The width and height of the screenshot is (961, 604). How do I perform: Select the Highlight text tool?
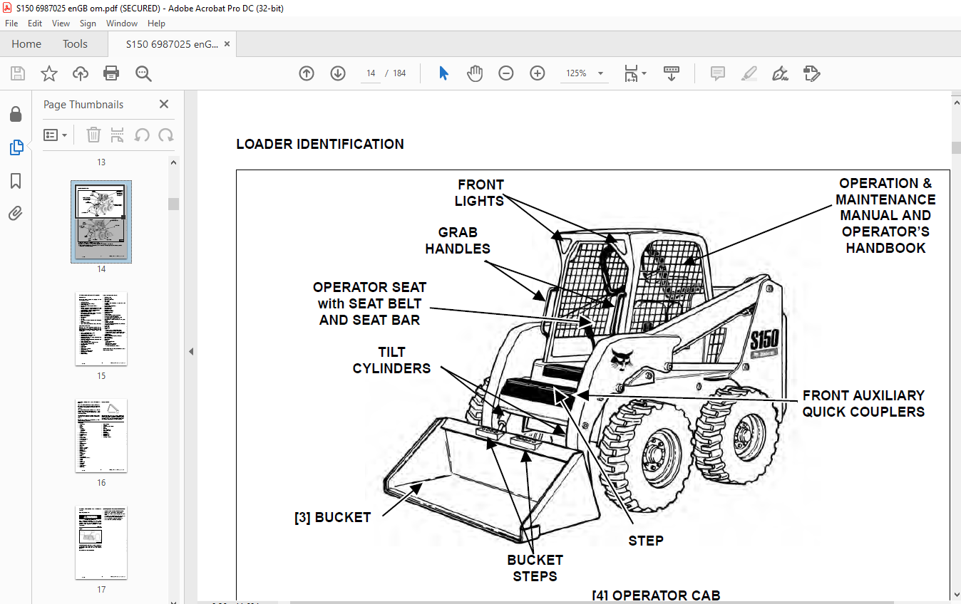pos(749,73)
